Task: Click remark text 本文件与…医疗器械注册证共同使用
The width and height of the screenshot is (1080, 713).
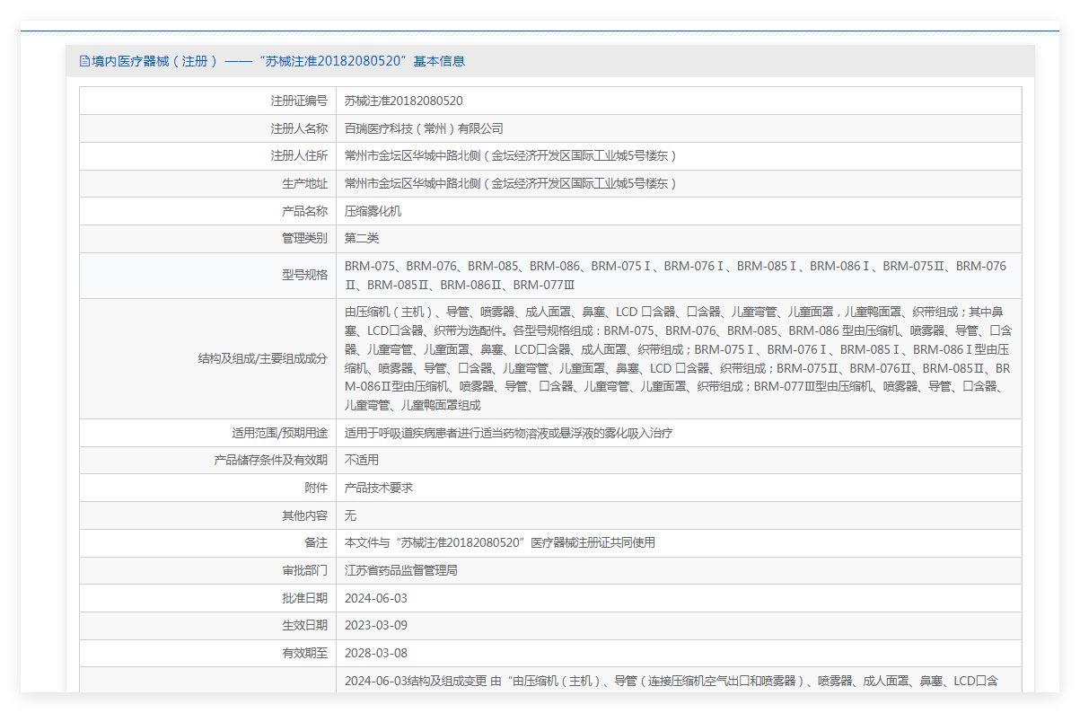Action: tap(500, 543)
